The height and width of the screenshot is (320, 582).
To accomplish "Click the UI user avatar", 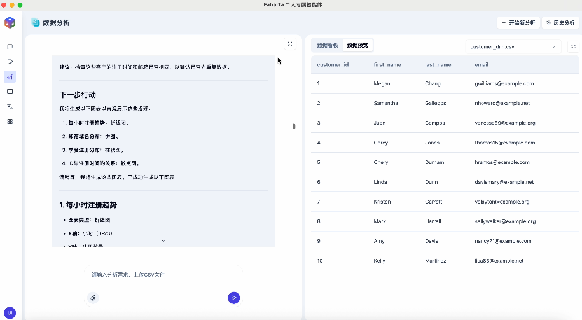I will pos(10,312).
